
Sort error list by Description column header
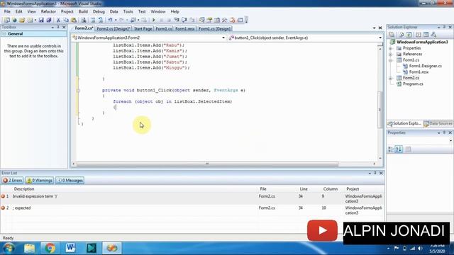tap(24, 189)
